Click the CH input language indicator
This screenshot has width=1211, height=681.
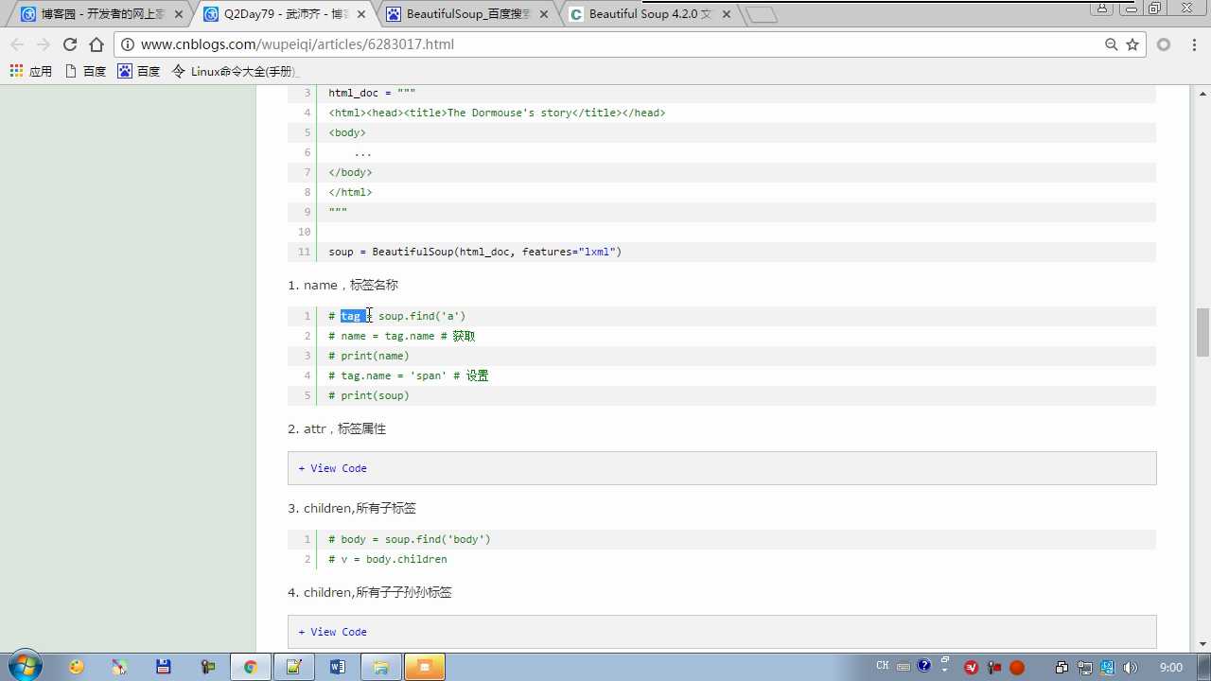pyautogui.click(x=883, y=666)
